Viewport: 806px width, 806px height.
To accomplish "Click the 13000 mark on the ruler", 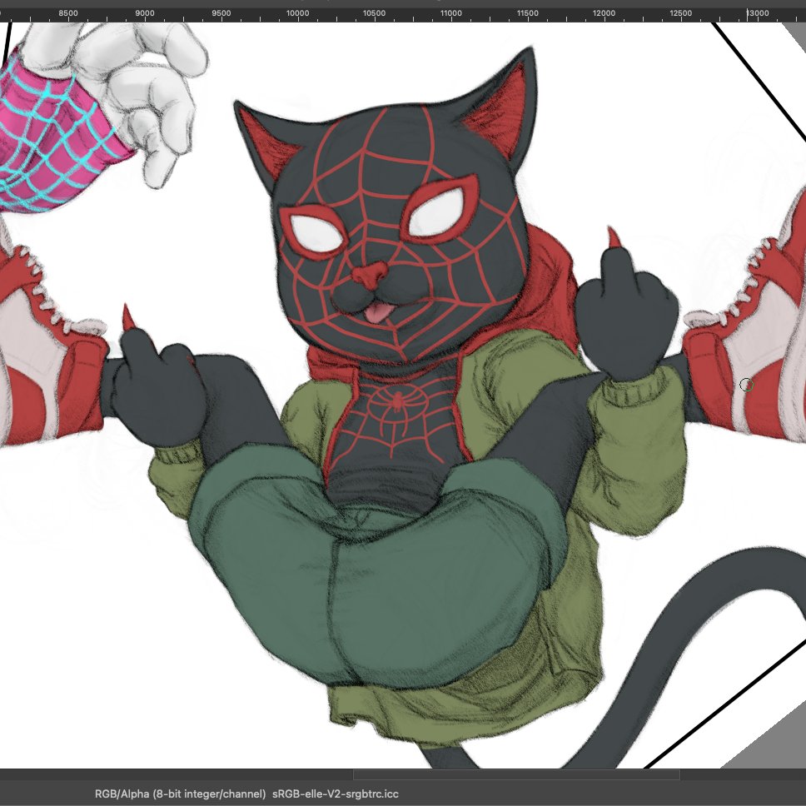I will [758, 13].
